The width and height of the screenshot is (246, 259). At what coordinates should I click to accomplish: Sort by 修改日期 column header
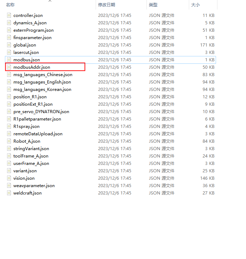click(107, 5)
